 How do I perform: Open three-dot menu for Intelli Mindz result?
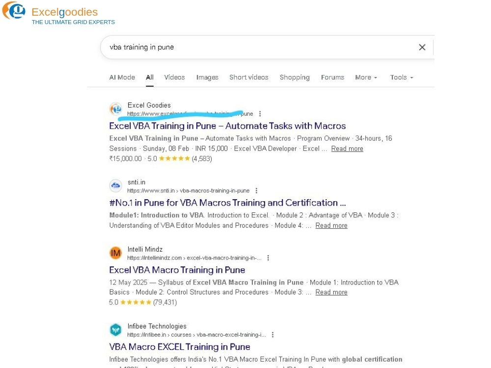(x=268, y=258)
